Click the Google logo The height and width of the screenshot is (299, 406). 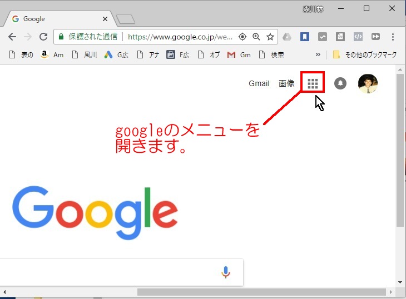point(95,213)
